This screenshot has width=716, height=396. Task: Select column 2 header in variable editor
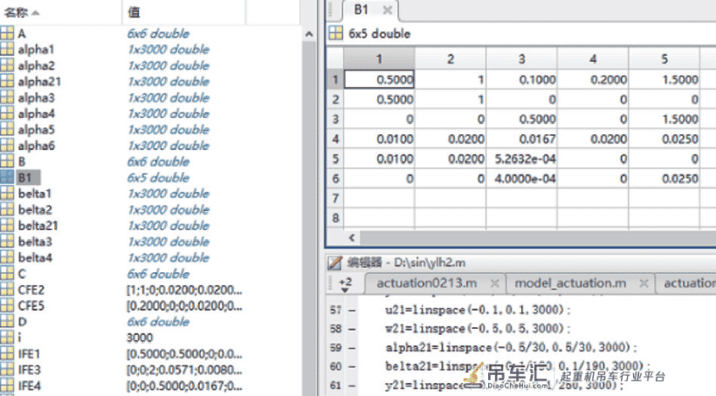pos(451,58)
